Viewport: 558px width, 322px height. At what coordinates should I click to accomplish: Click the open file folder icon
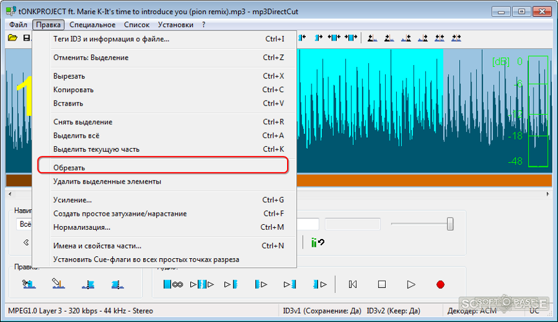(x=12, y=37)
